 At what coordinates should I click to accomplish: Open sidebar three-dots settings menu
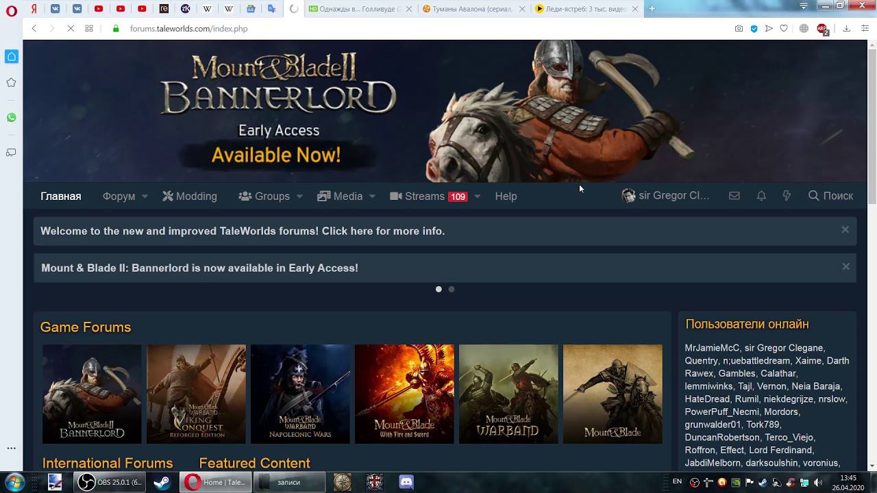point(11,448)
